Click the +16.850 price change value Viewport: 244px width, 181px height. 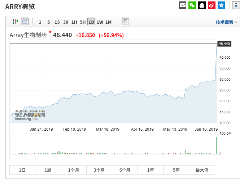pyautogui.click(x=85, y=35)
